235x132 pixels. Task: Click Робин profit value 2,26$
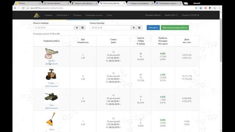coord(163,74)
